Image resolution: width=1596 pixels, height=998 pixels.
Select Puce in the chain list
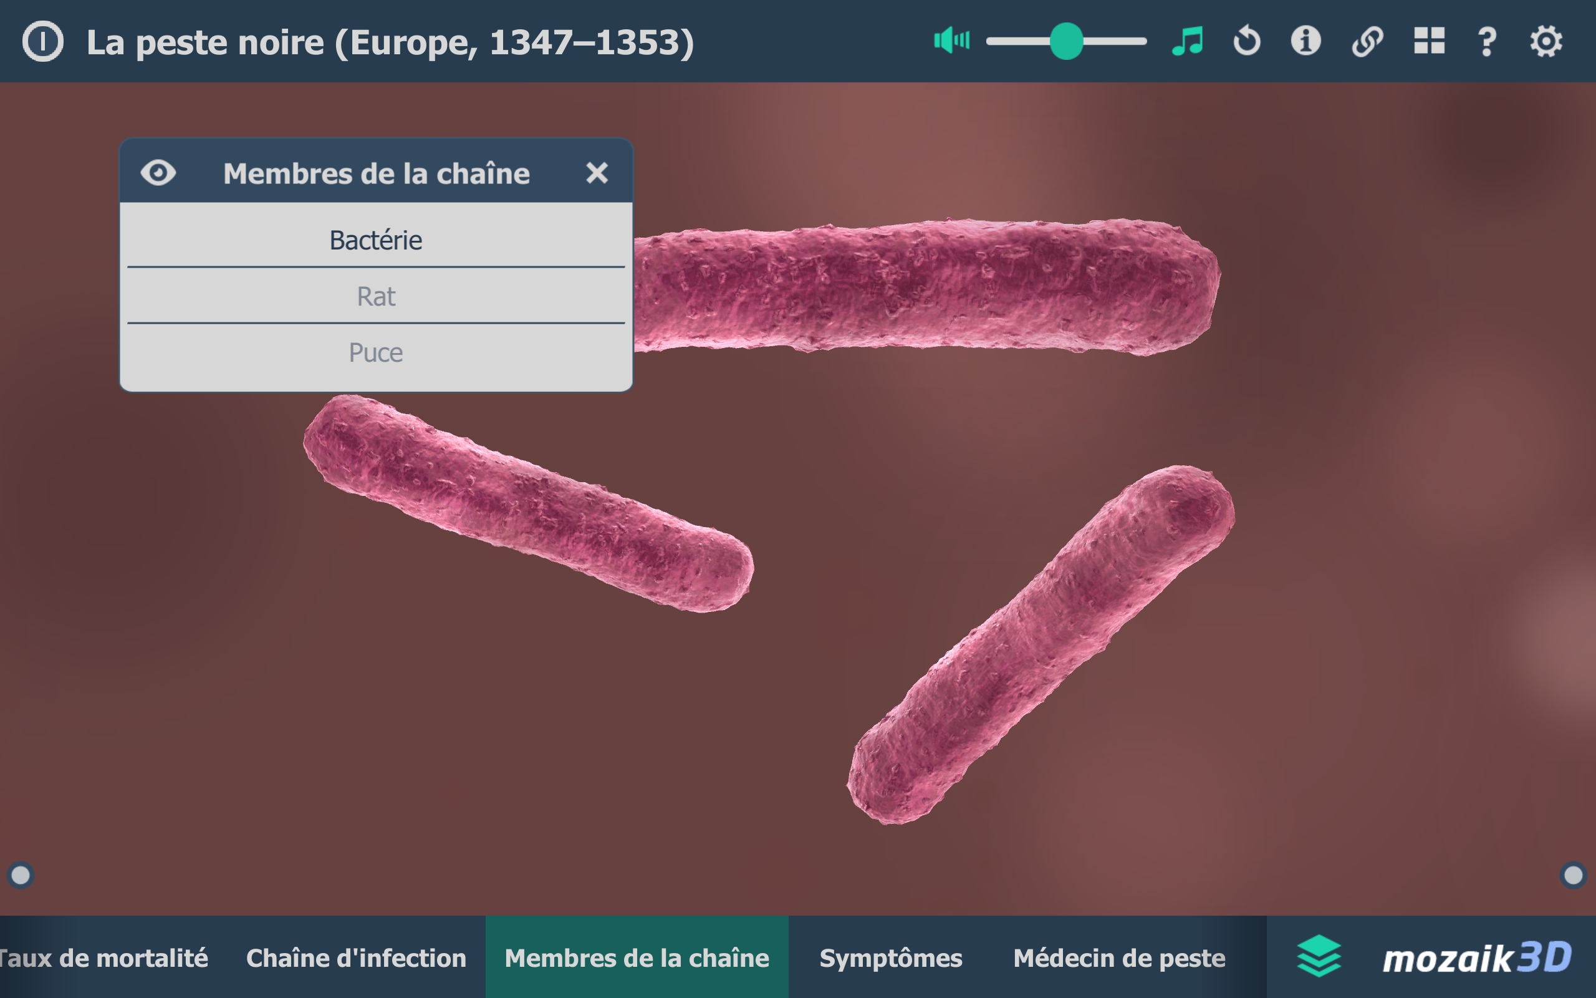(x=375, y=352)
